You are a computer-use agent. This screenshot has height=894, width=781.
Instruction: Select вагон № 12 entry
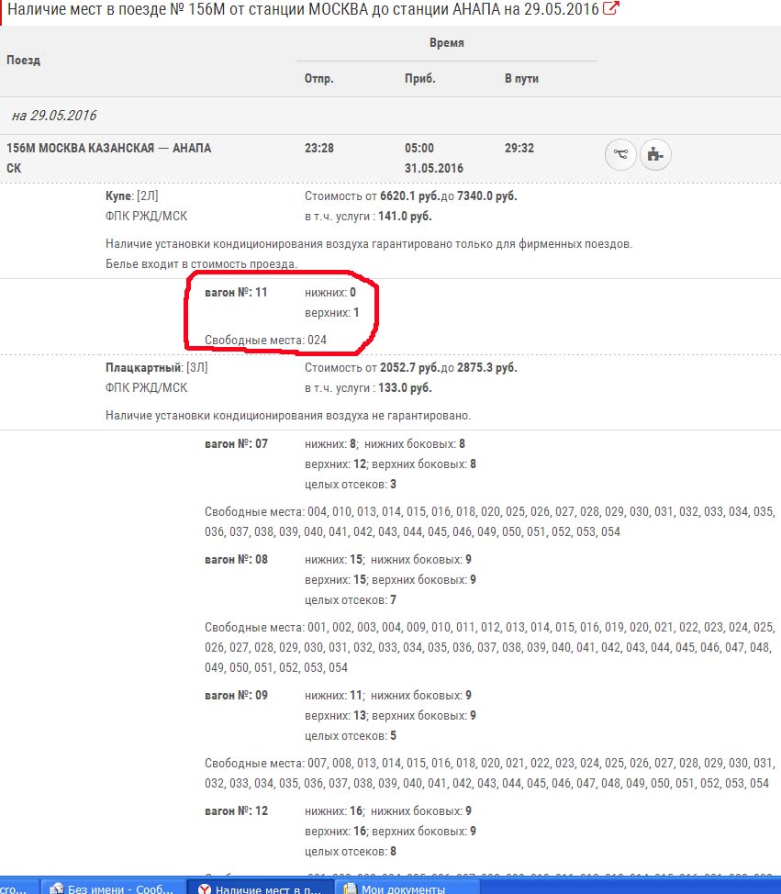236,811
